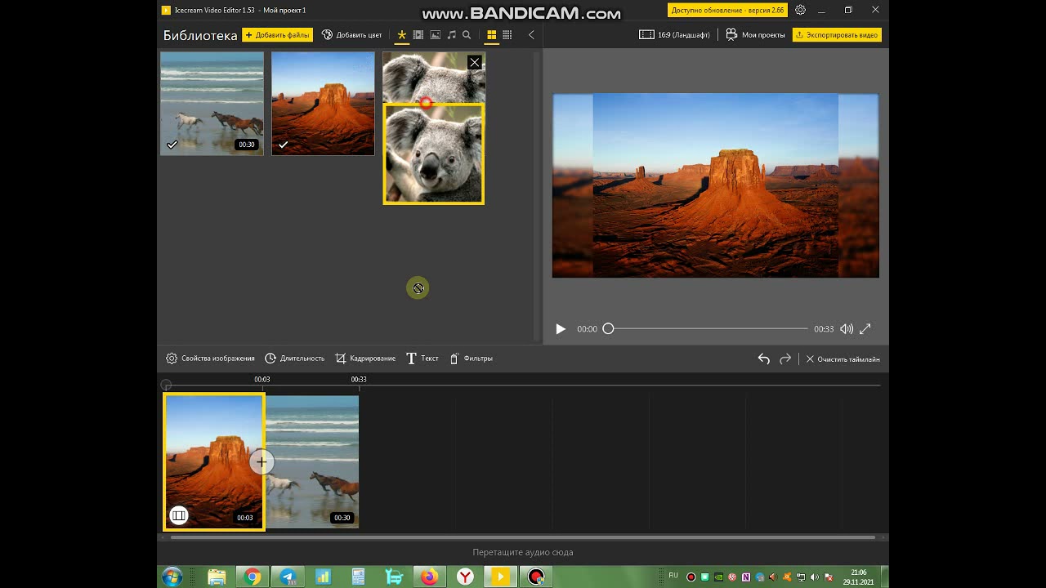Redo the last undone action
Image resolution: width=1046 pixels, height=588 pixels.
[x=785, y=359]
